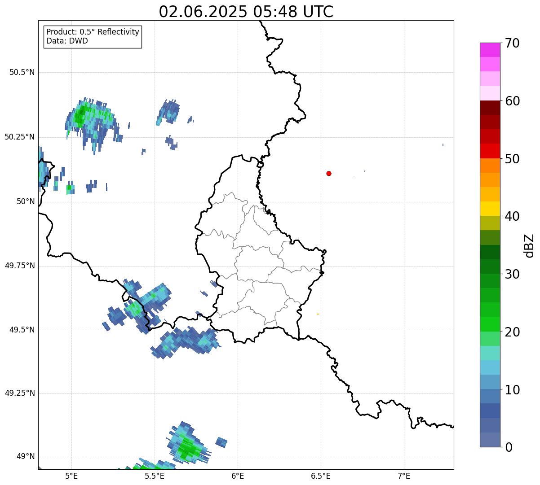Click the 6°E longitude label
Screen dimensions: 540x485
238,476
